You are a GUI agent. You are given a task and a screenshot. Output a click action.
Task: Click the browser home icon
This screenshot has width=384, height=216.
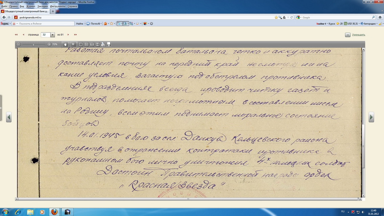tap(380, 17)
